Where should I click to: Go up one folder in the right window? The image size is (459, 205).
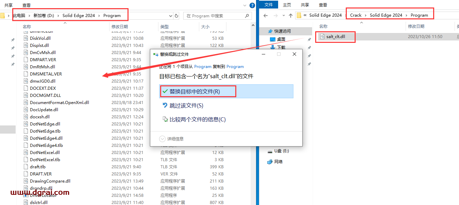pyautogui.click(x=290, y=15)
